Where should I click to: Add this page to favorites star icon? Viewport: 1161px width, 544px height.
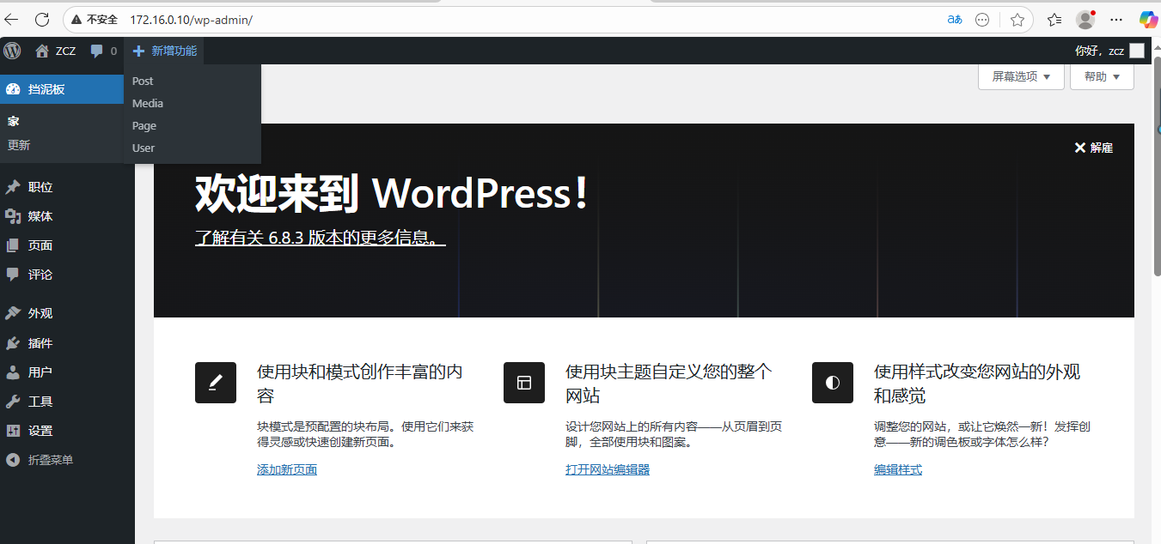point(1017,19)
